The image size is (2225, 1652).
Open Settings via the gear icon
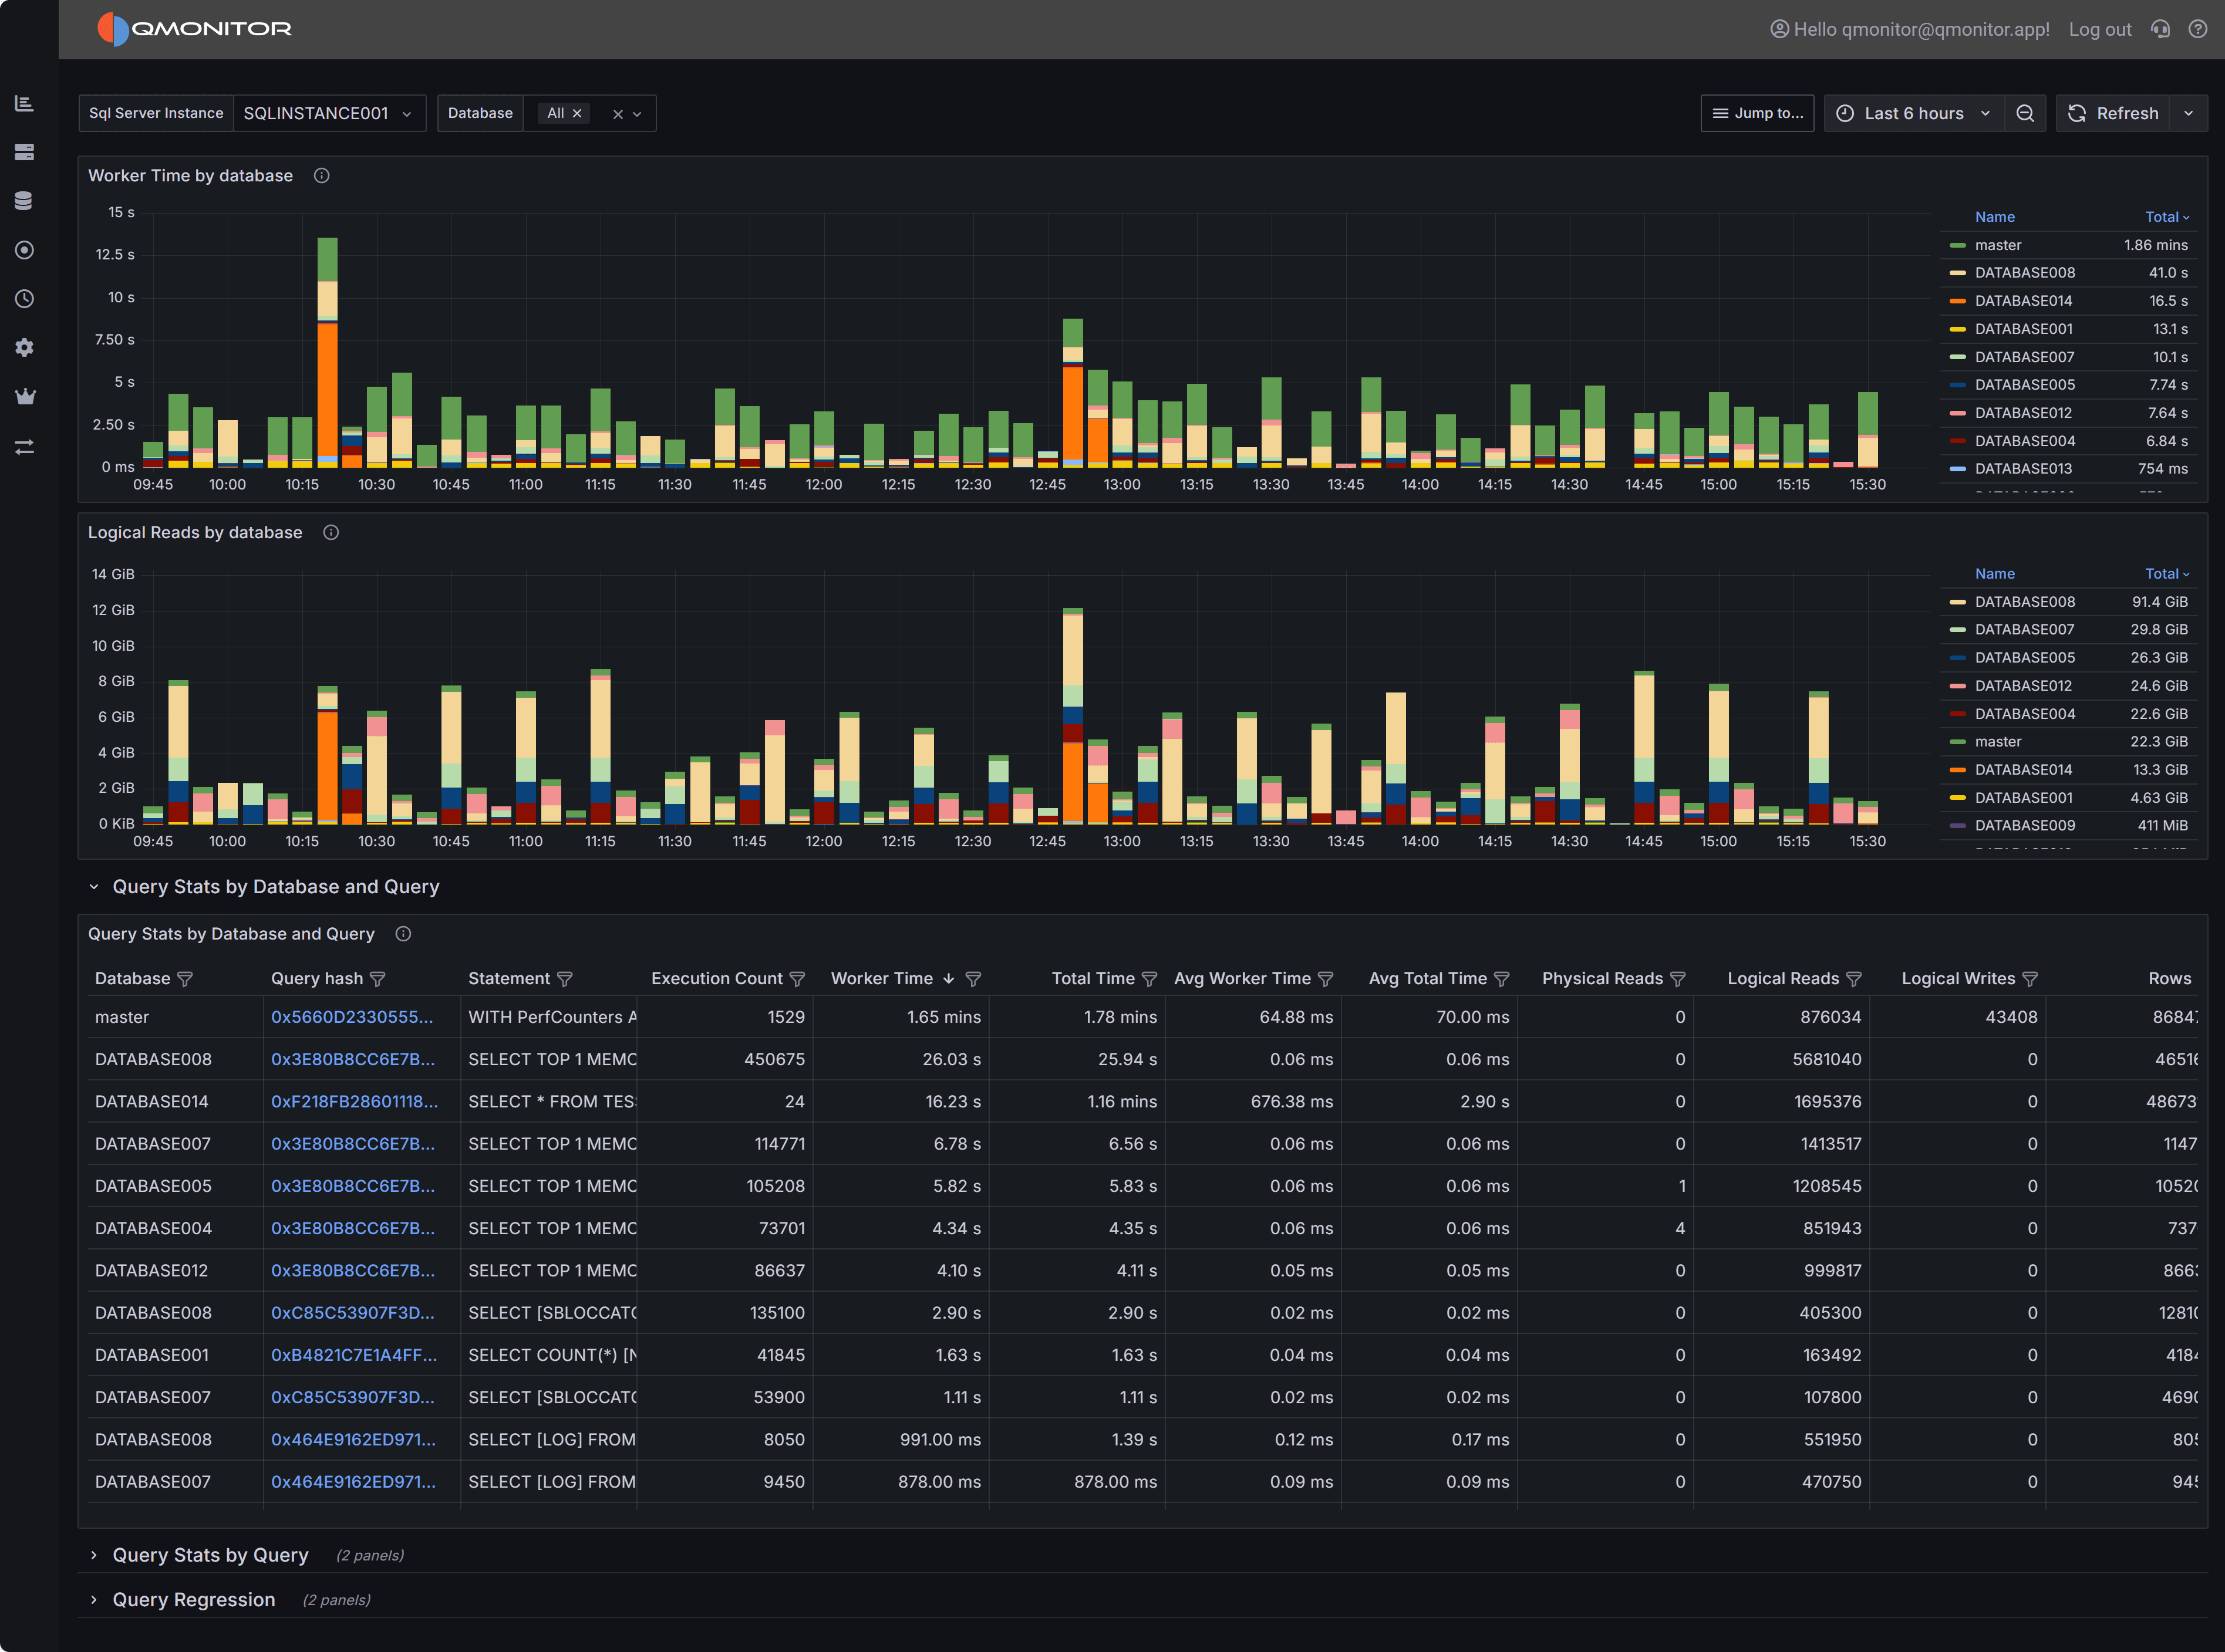(x=24, y=347)
